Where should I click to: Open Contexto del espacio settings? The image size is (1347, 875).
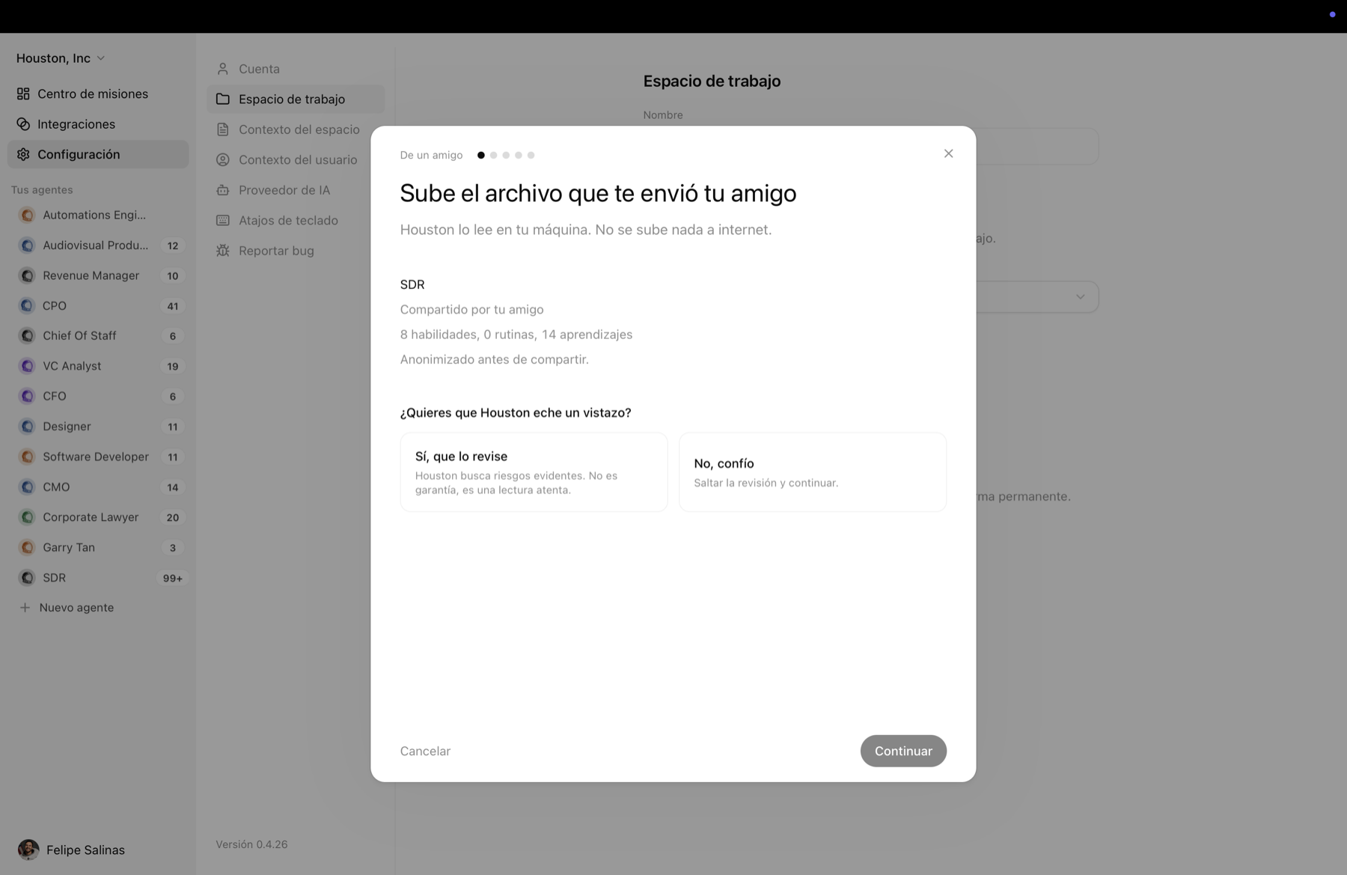tap(296, 129)
